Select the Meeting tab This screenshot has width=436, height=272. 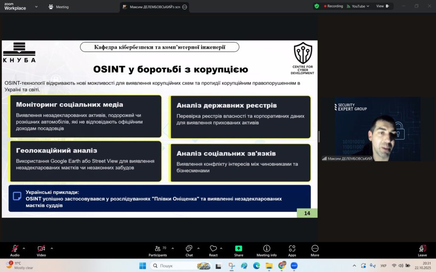click(x=59, y=7)
